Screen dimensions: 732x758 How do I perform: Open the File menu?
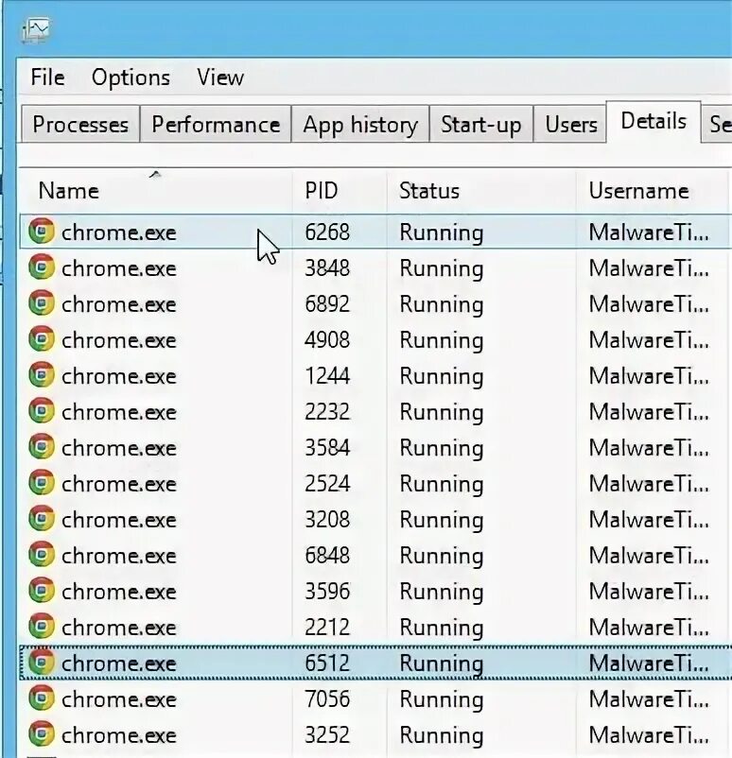[x=47, y=78]
